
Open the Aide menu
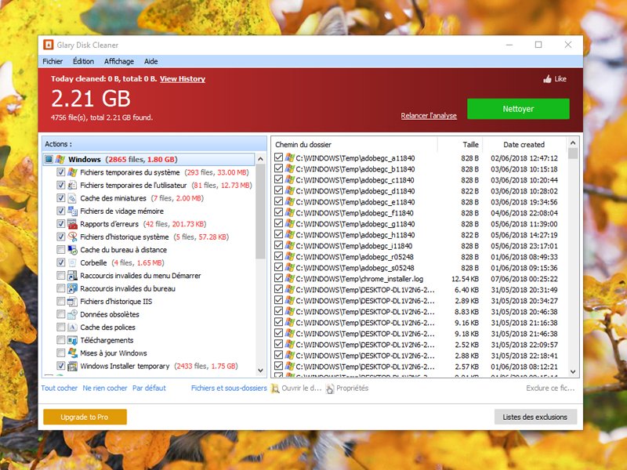pyautogui.click(x=150, y=62)
